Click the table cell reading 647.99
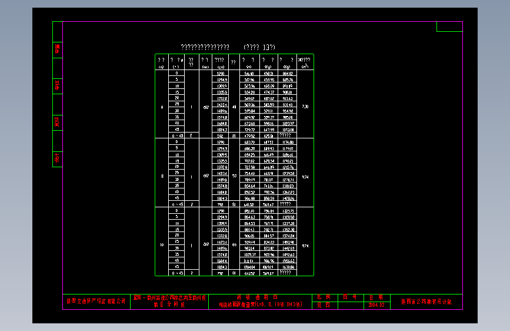The width and height of the screenshot is (510, 331). pyautogui.click(x=269, y=130)
